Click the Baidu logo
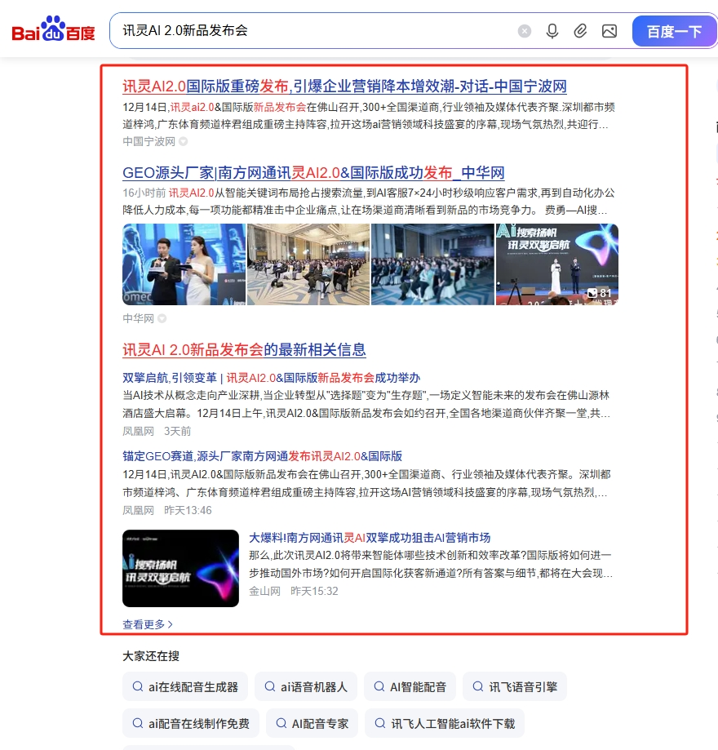 pyautogui.click(x=53, y=31)
